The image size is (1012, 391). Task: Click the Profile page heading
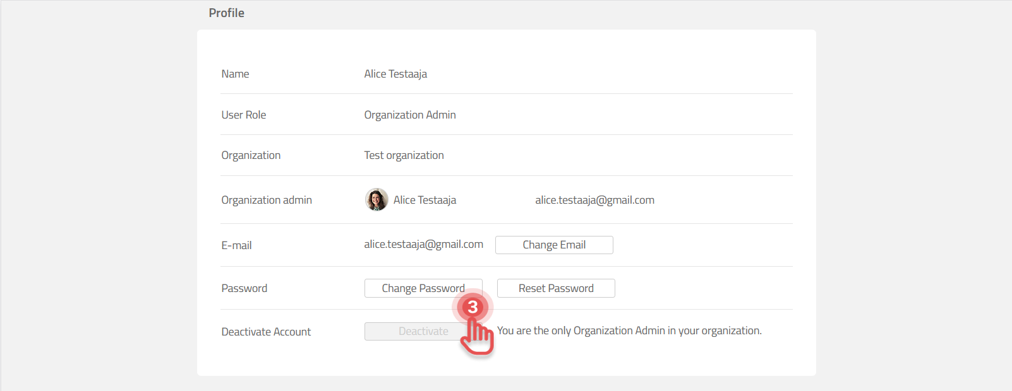[226, 13]
